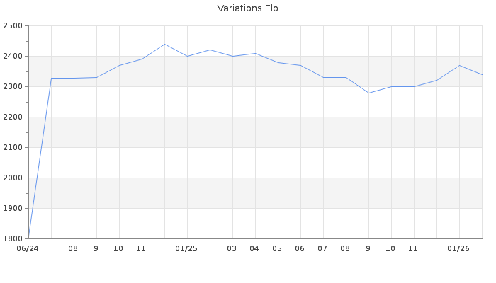Click the 2000 y-axis label
This screenshot has width=496, height=283.
[x=13, y=178]
